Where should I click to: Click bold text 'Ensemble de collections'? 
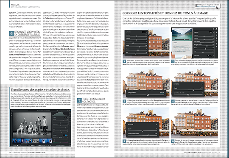coord(65,49)
